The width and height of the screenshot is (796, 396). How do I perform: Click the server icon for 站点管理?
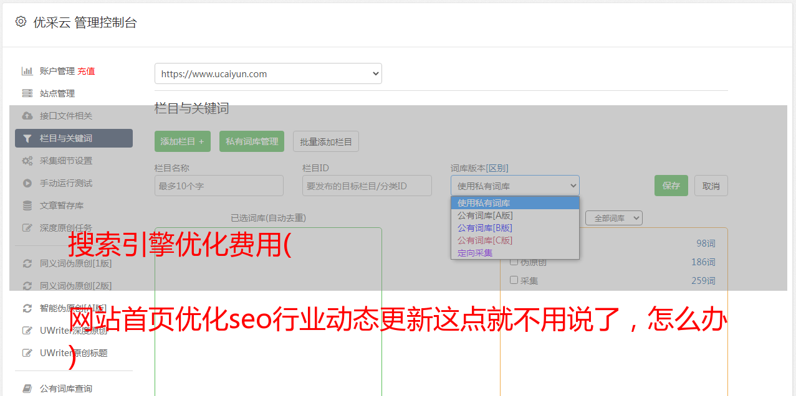(x=27, y=93)
